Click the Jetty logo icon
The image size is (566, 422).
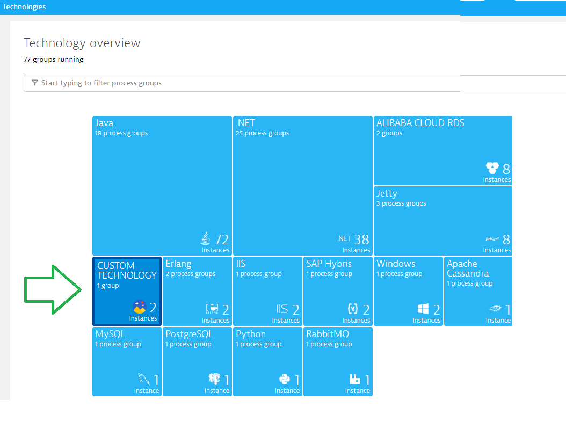tap(492, 239)
